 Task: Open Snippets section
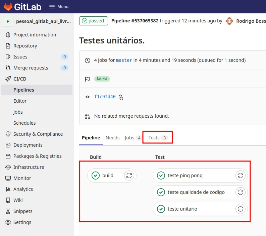tap(23, 211)
